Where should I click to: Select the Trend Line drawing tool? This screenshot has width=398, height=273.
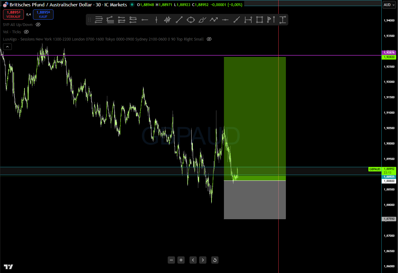[x=179, y=19]
